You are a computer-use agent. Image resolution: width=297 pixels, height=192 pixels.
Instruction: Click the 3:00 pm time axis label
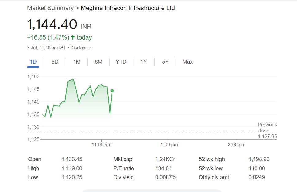(x=237, y=145)
